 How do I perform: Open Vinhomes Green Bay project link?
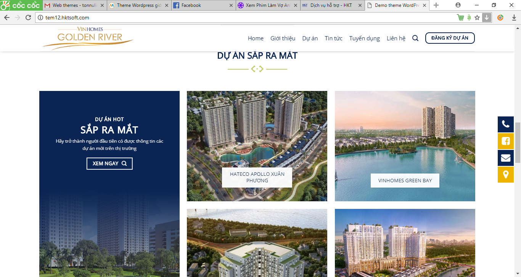click(x=405, y=180)
